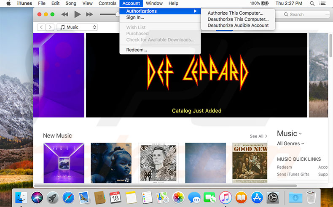Open the Def Leppard catalog banner
Image resolution: width=333 pixels, height=207 pixels.
point(196,75)
